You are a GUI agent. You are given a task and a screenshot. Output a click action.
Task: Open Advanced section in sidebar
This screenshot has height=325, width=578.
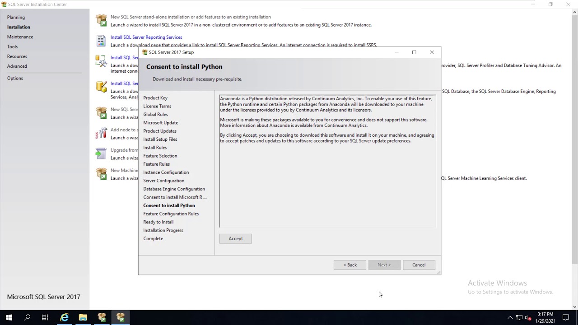pyautogui.click(x=17, y=66)
